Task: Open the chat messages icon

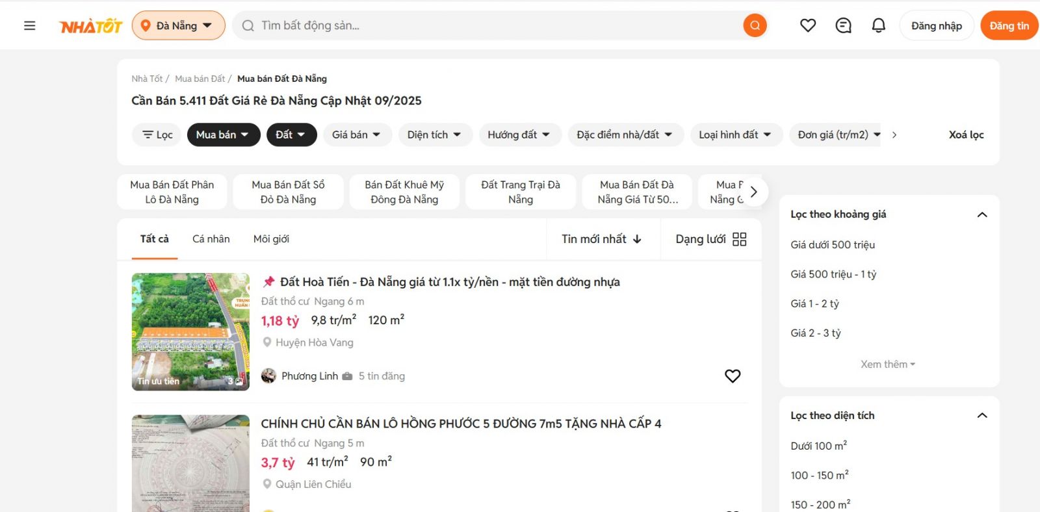Action: tap(843, 26)
